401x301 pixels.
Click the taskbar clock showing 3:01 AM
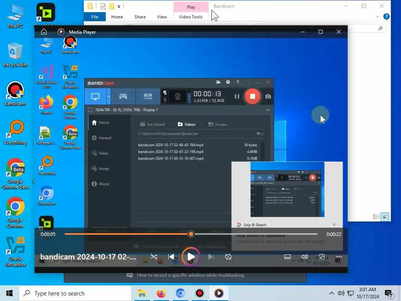tap(368, 293)
